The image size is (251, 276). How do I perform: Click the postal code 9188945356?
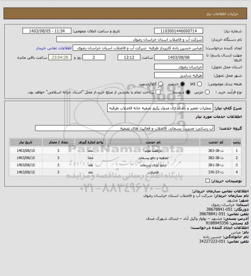coord(217,223)
